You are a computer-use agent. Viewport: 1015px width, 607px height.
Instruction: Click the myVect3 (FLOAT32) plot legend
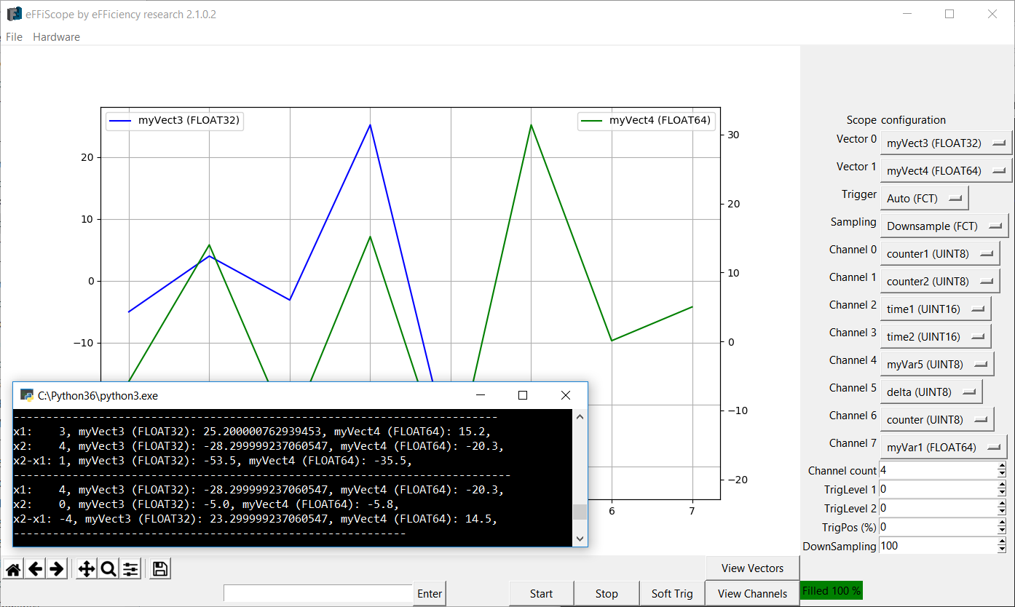[x=175, y=121]
